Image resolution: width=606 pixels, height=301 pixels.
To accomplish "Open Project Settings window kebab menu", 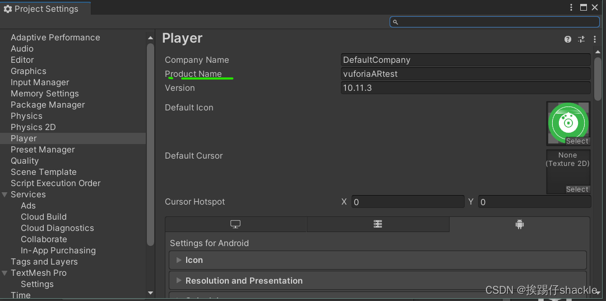I will coord(571,7).
